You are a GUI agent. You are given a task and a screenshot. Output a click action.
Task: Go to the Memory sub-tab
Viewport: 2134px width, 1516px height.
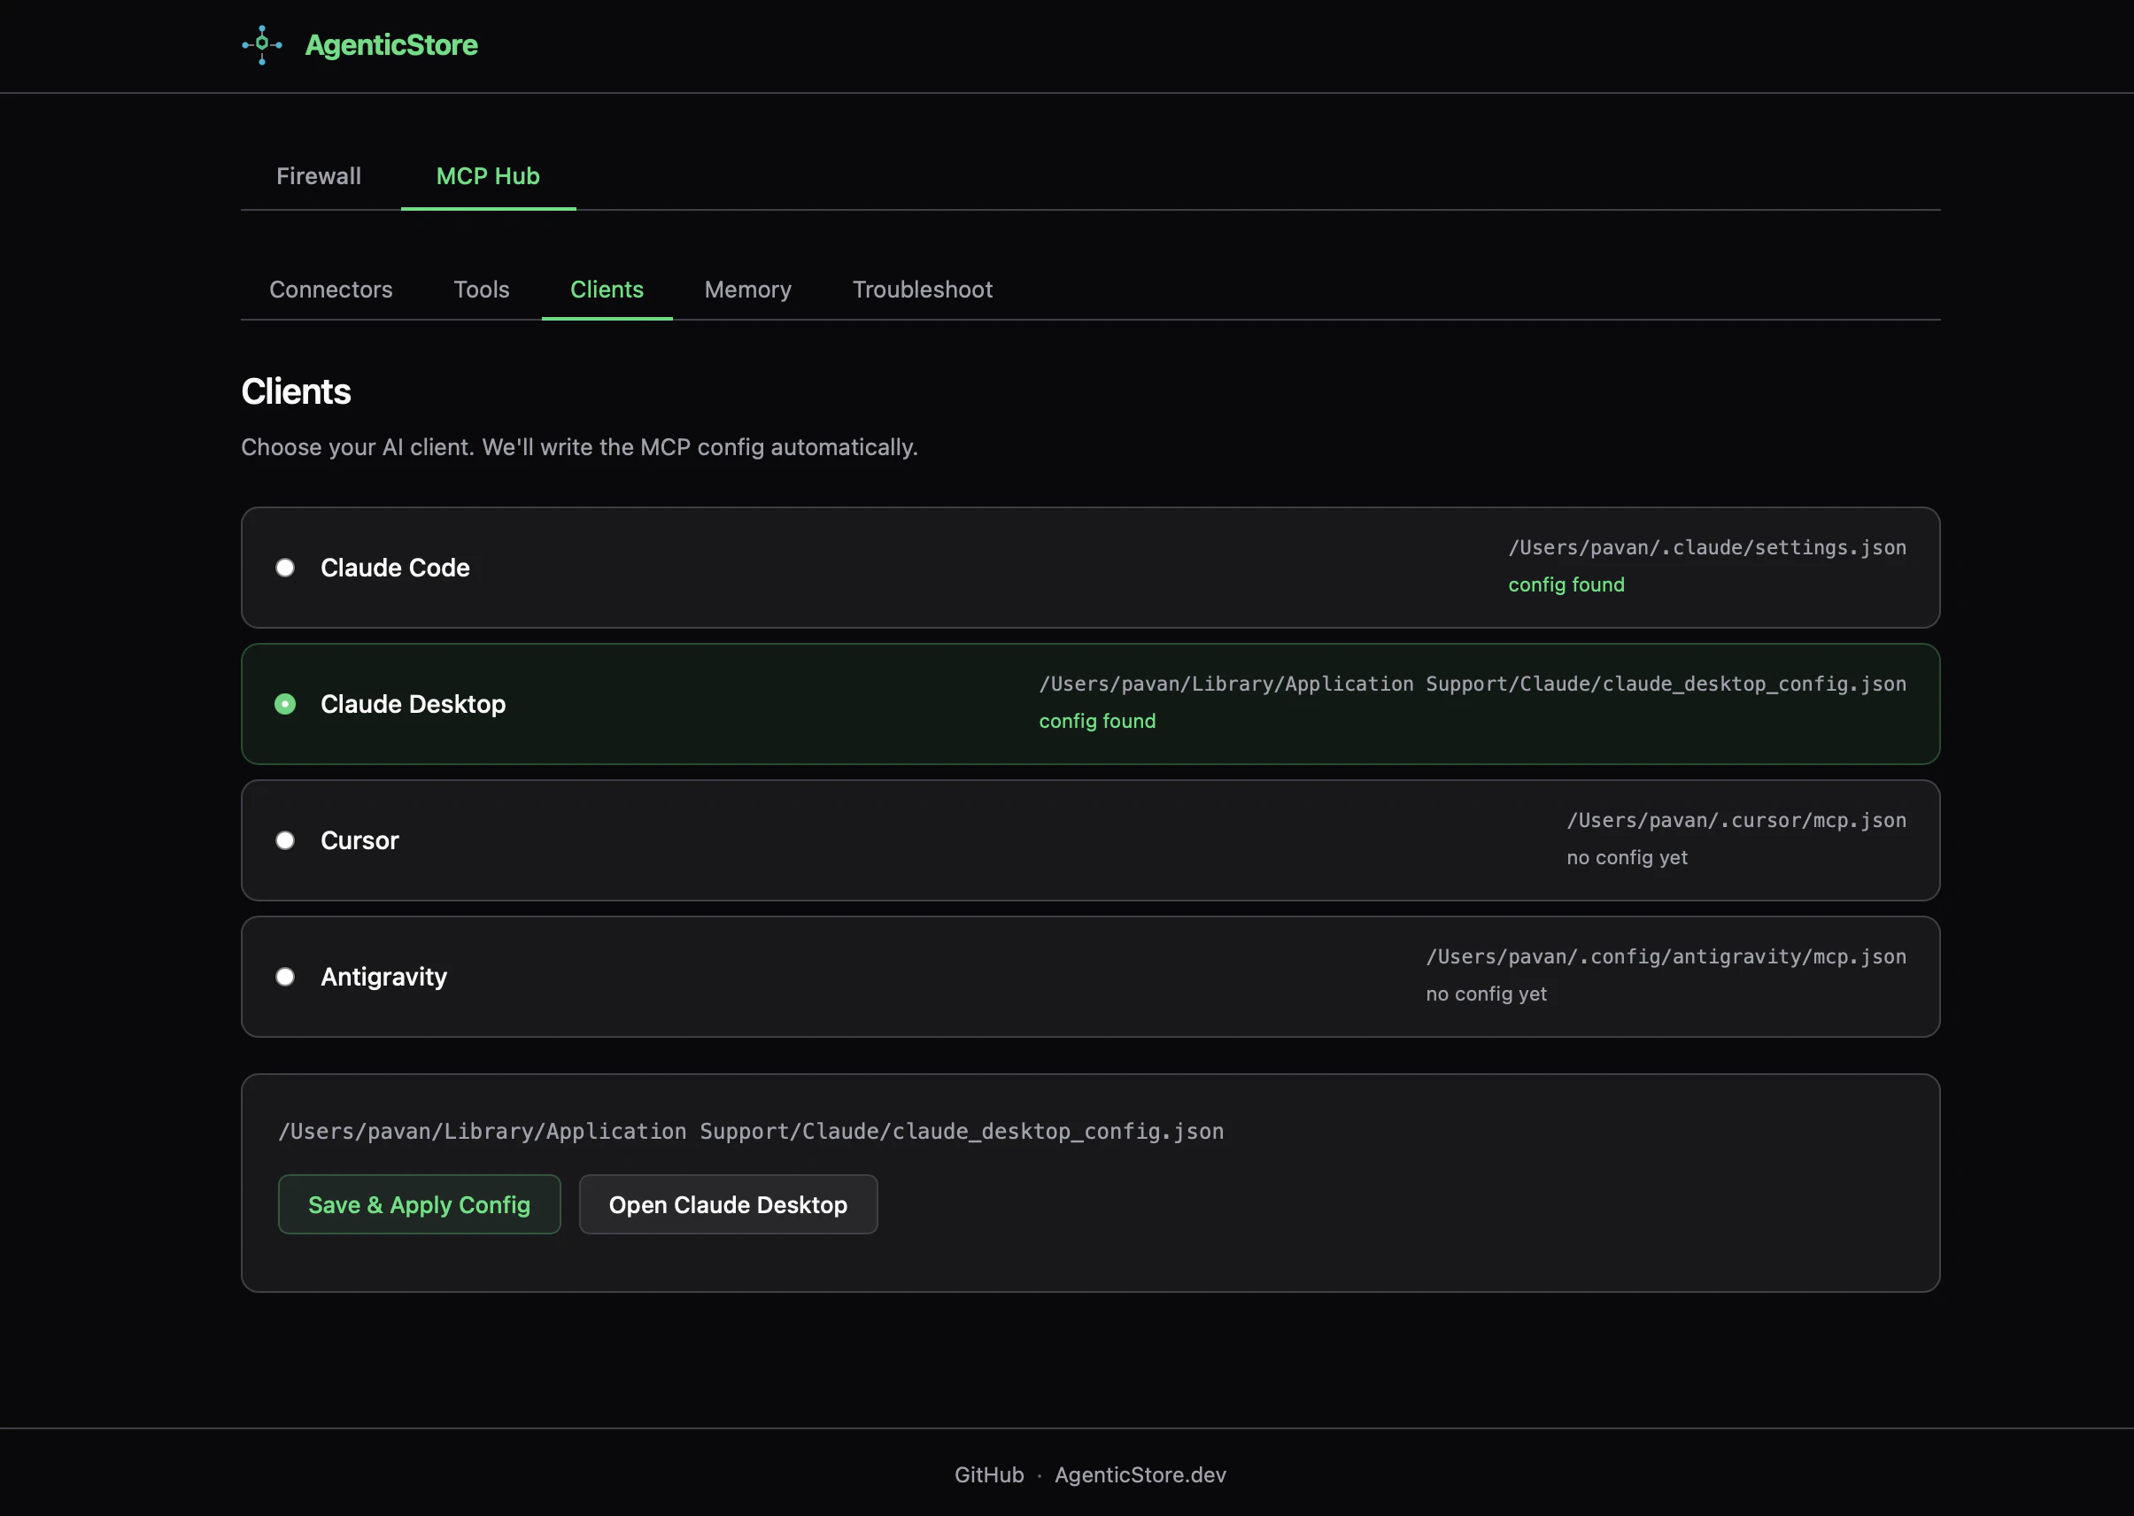[x=747, y=290]
